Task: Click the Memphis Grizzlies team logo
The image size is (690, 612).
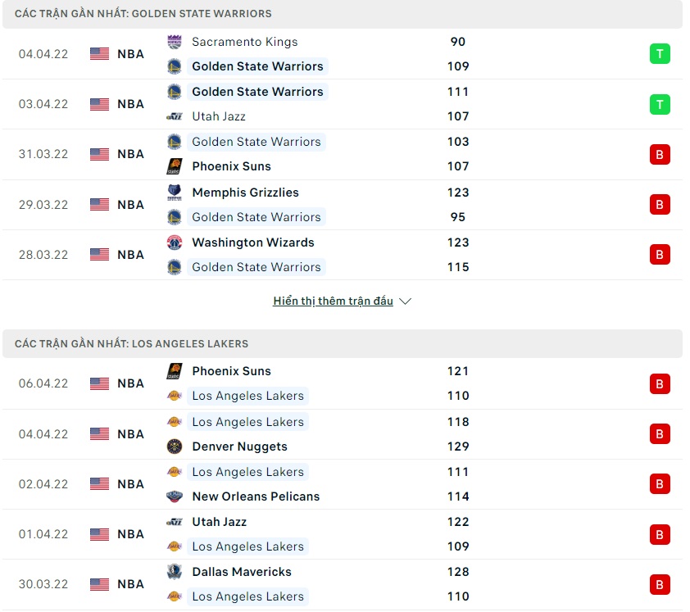Action: (174, 193)
